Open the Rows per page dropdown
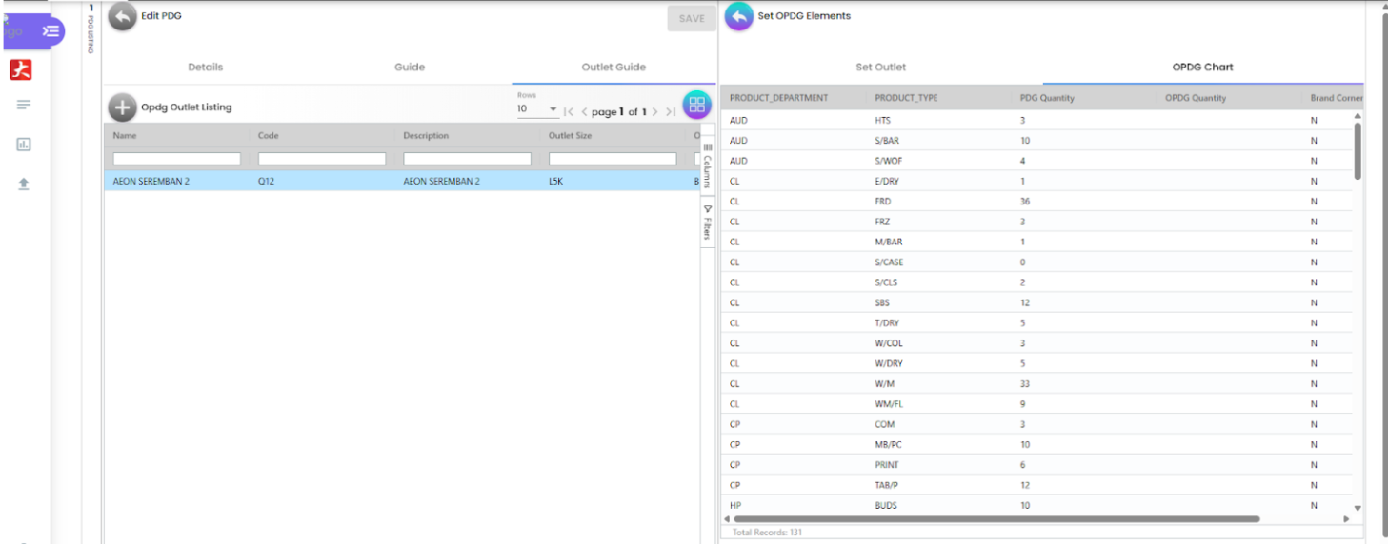1388x544 pixels. (x=538, y=110)
